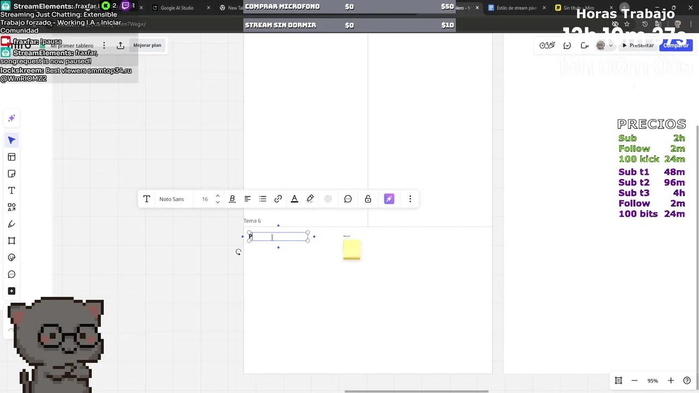Viewport: 699px width, 393px height.
Task: Open the stickers and emoji tool
Action: coord(11,258)
